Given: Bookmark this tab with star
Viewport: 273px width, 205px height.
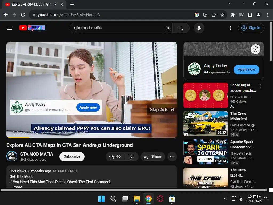Looking at the screenshot, I should [222, 15].
